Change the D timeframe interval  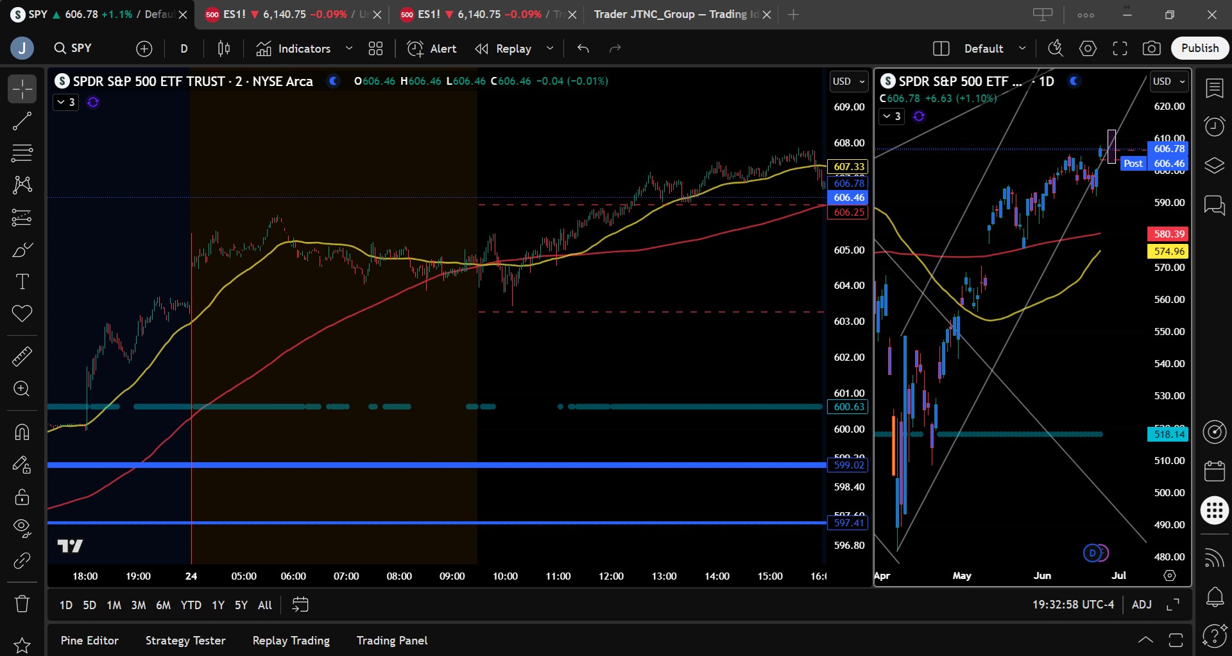(x=184, y=48)
